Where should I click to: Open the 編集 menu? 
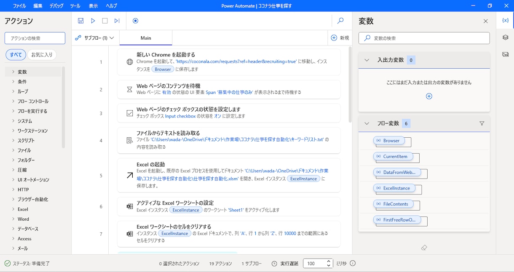pyautogui.click(x=38, y=6)
